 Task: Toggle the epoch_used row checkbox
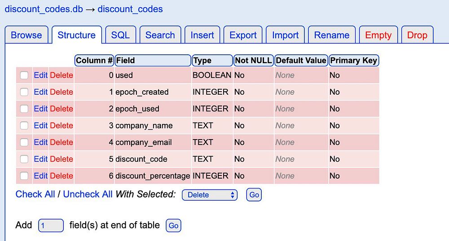[x=24, y=109]
